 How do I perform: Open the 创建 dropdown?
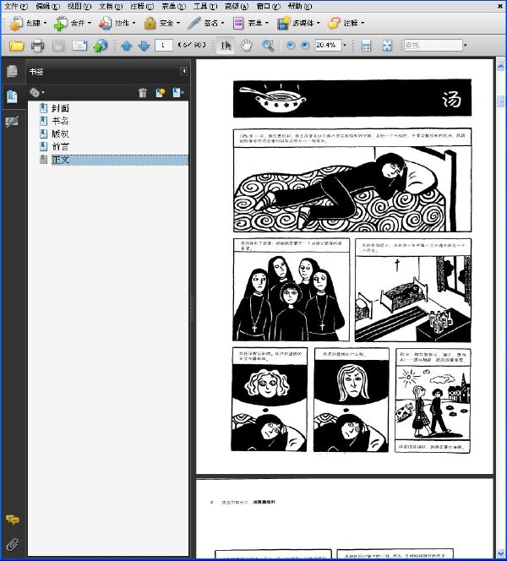point(29,23)
